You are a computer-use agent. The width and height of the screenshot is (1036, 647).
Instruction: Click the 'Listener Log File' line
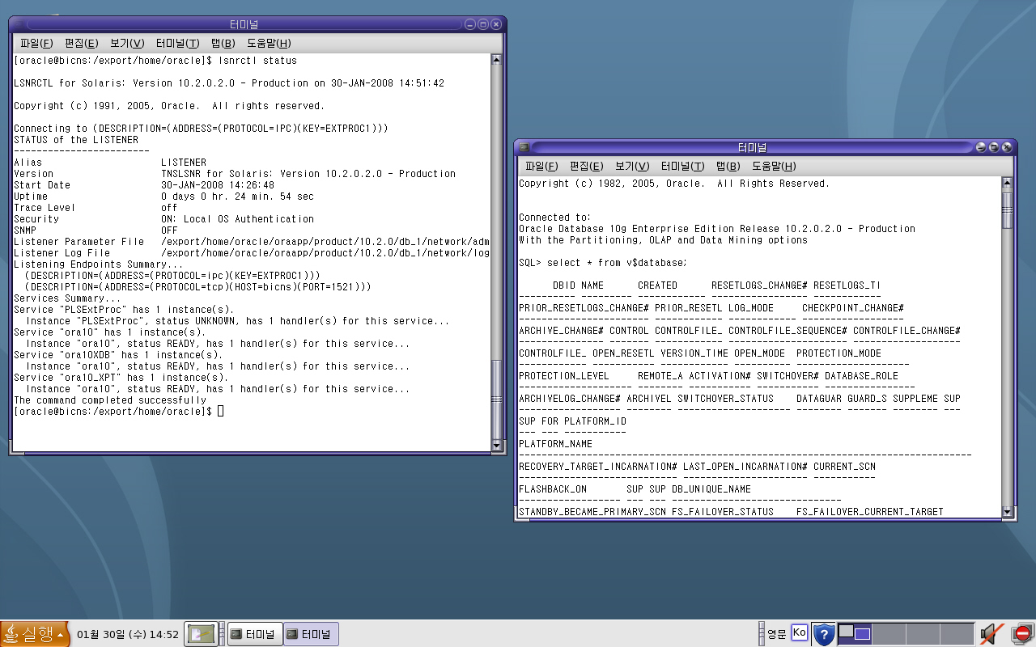point(252,253)
